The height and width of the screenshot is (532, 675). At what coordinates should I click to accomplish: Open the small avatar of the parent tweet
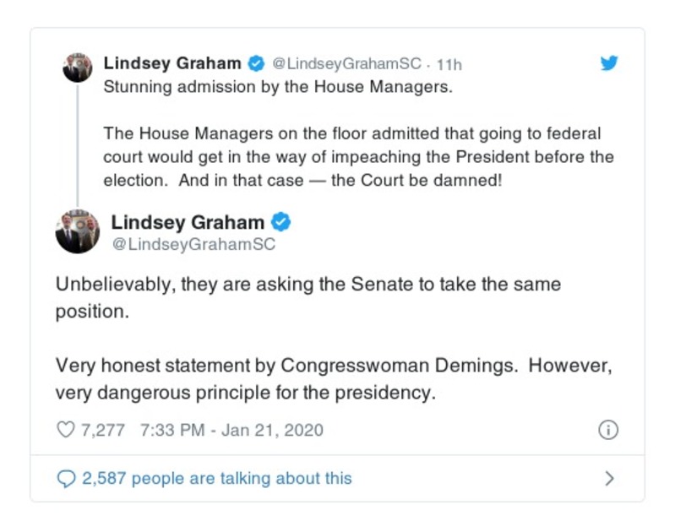(78, 67)
